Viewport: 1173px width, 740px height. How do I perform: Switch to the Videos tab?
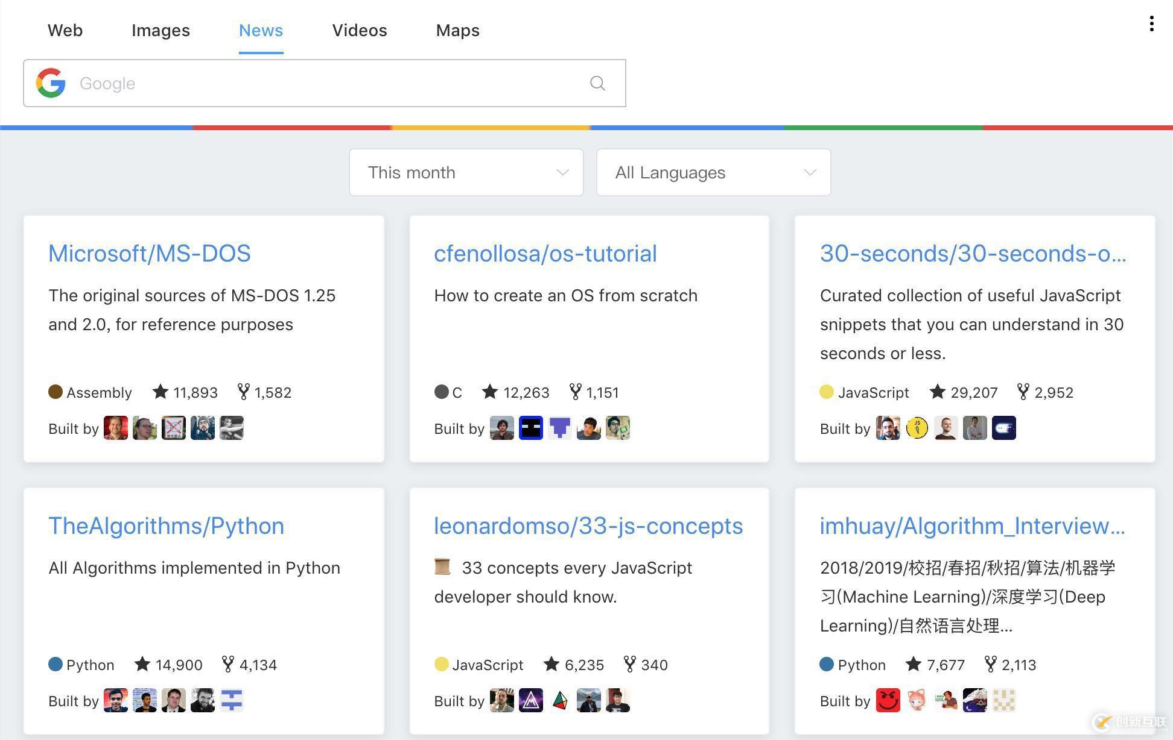click(x=360, y=30)
